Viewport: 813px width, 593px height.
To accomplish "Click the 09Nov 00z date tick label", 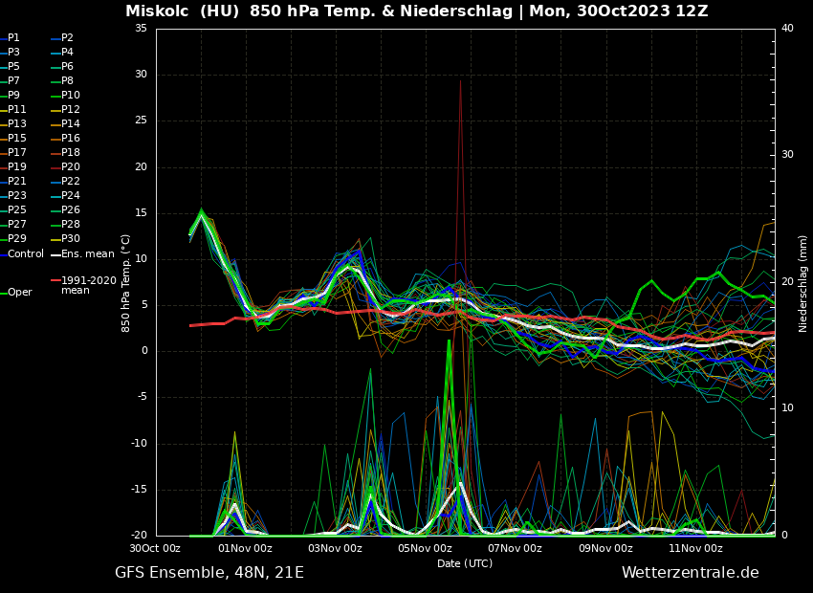I will tap(605, 548).
